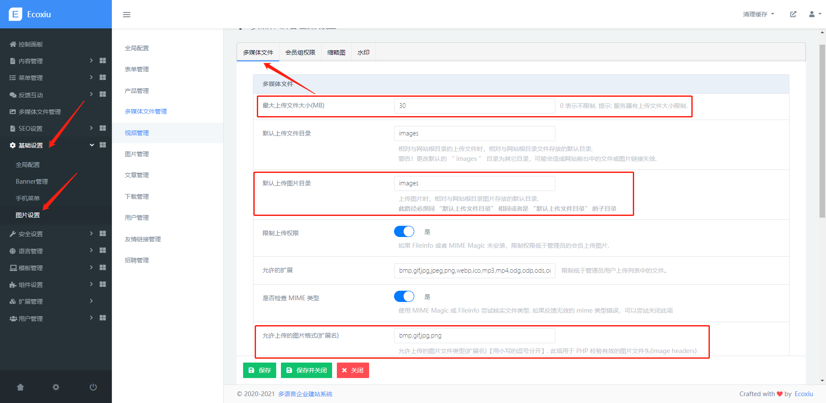Click the hamburger menu toggle icon

[126, 15]
